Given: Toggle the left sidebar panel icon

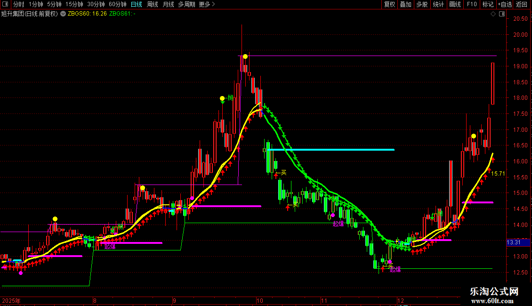Looking at the screenshot, I should [x=5, y=4].
